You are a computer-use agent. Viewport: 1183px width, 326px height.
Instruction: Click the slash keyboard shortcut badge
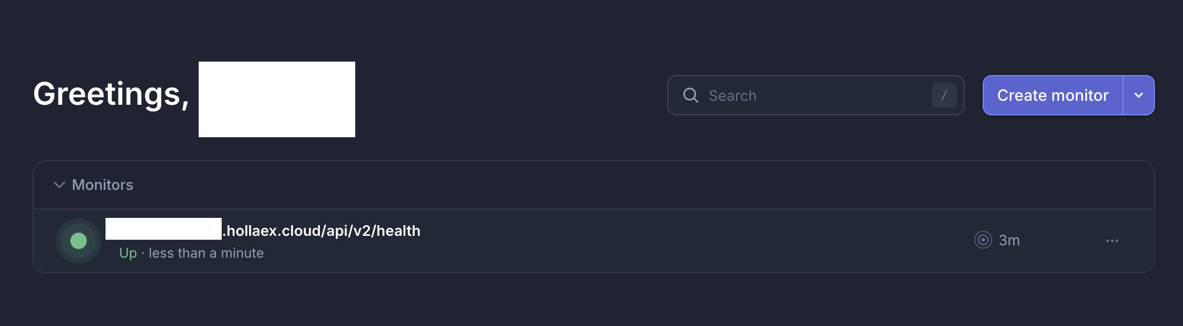pos(944,95)
